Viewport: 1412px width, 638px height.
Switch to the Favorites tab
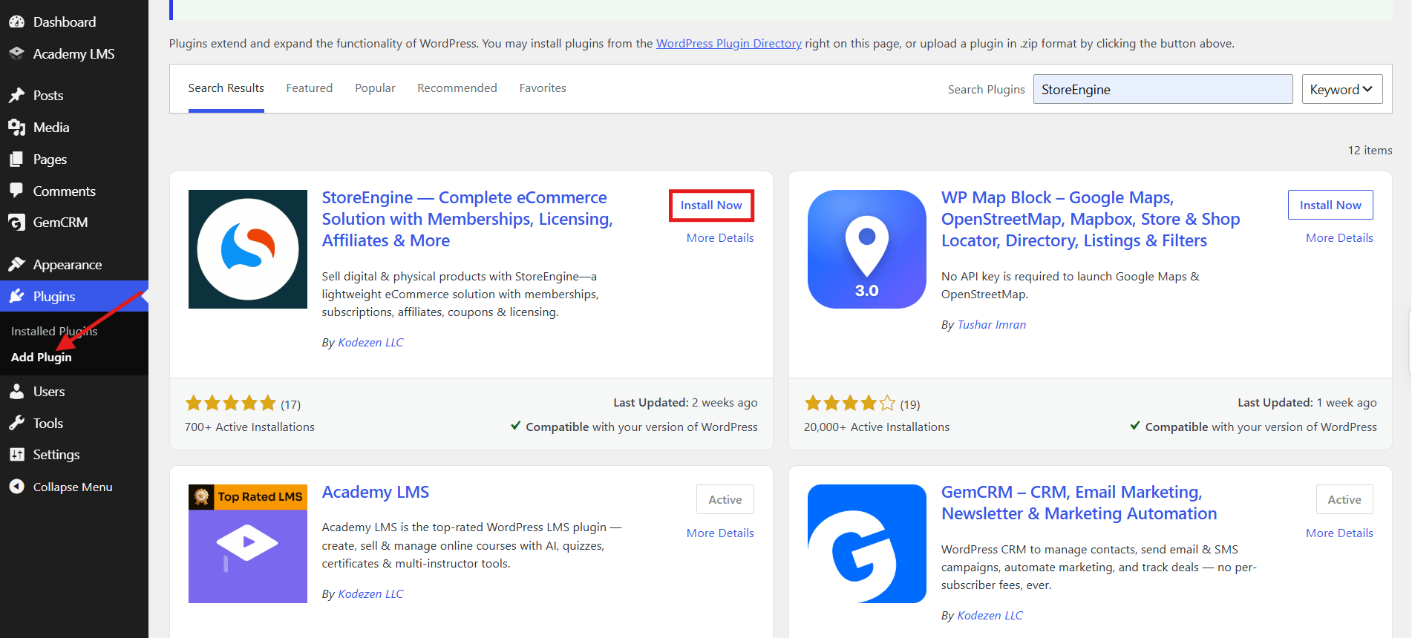(x=543, y=88)
